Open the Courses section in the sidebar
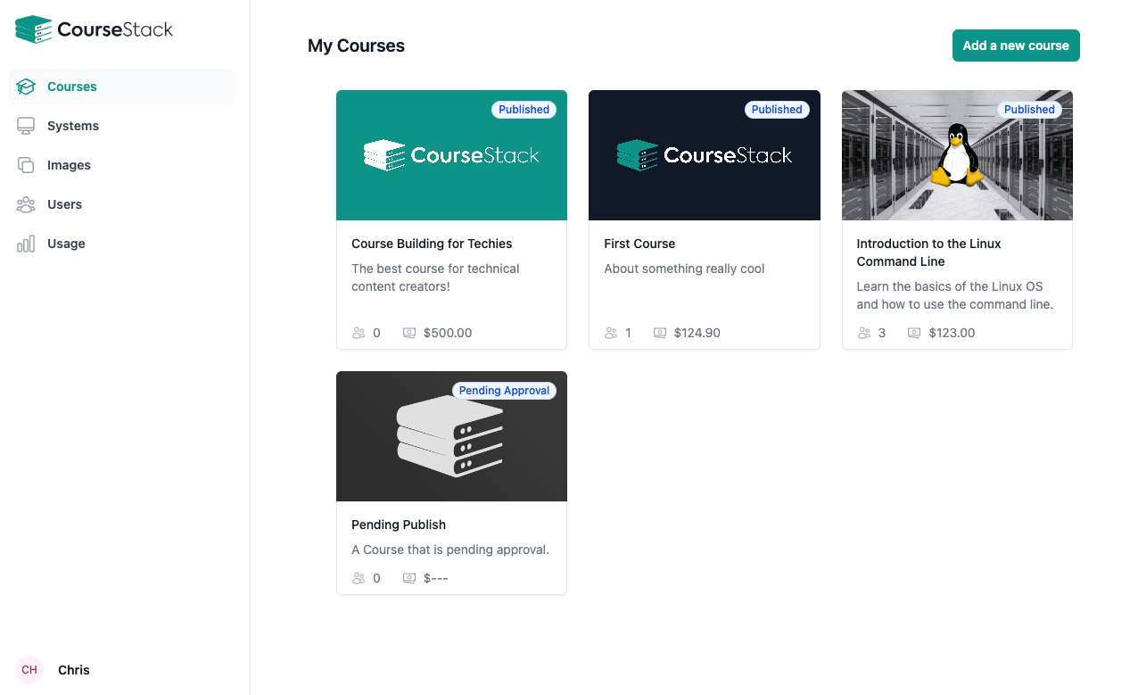 [71, 87]
